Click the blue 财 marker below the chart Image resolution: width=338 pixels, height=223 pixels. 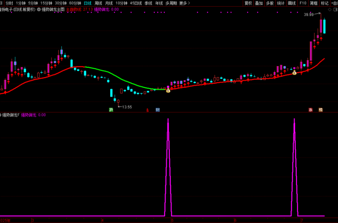(x=158, y=110)
